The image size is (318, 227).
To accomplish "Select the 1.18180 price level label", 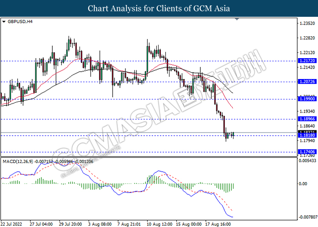I will [x=307, y=135].
